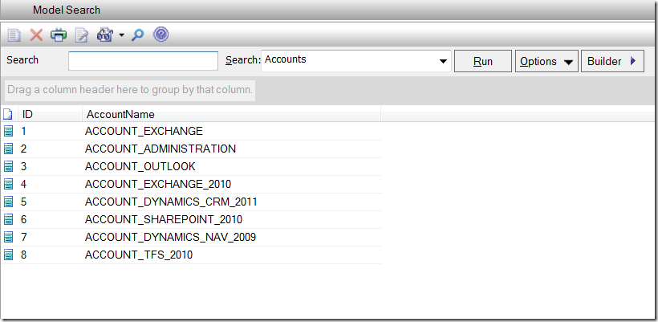Click the ACCOUNT_OUTLOOK name text
The width and height of the screenshot is (658, 322).
point(140,167)
